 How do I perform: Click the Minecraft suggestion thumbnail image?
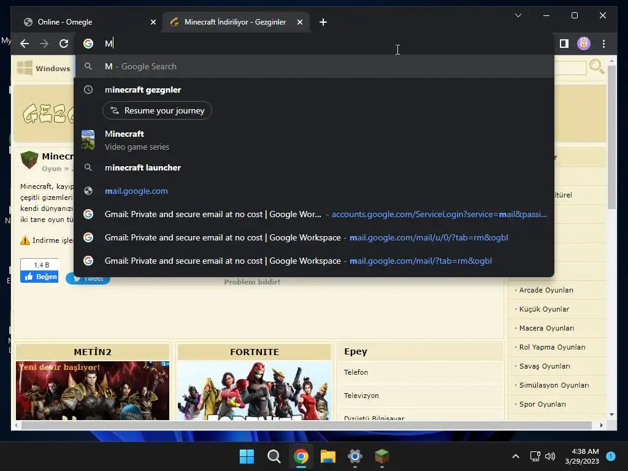click(88, 140)
